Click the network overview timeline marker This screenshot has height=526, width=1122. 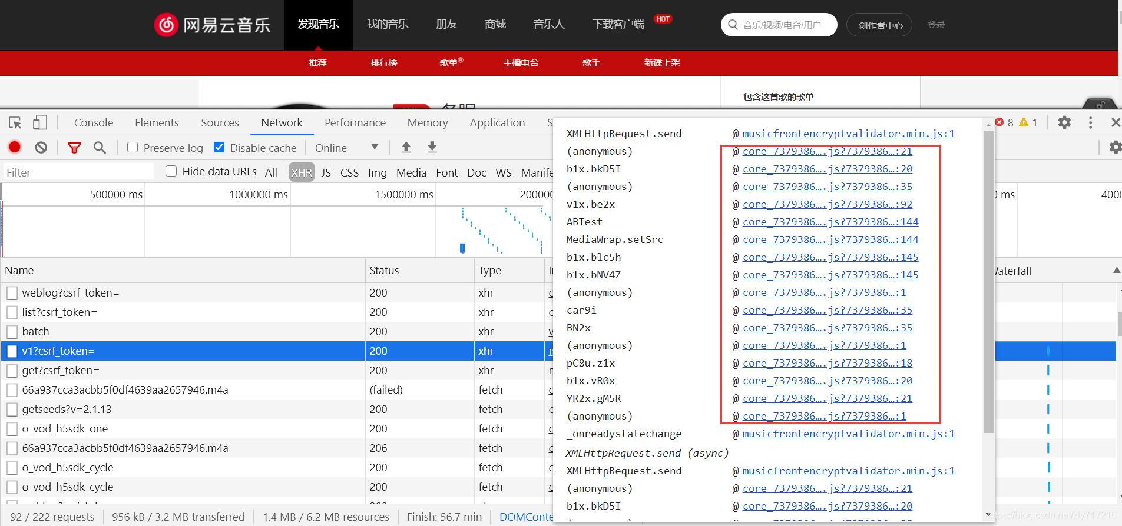click(462, 248)
